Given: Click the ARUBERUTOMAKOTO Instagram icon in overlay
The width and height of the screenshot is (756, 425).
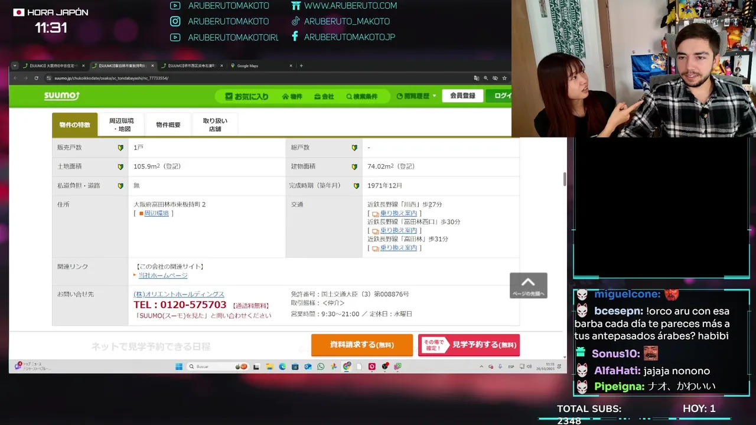Looking at the screenshot, I should [175, 21].
